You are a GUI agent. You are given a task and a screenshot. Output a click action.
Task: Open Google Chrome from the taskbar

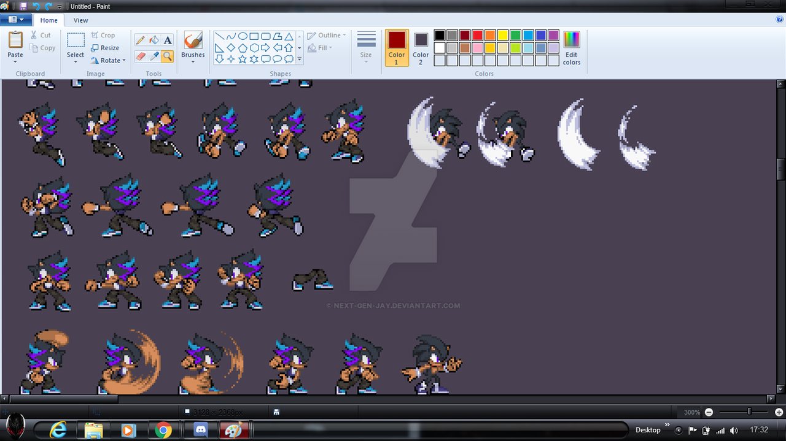point(163,430)
